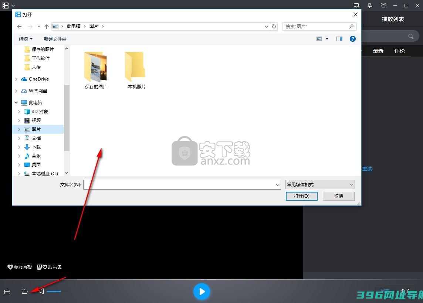Screen dimensions: 423x303
Task: Select 保存的图片 folder thumbnail
Action: pyautogui.click(x=96, y=70)
